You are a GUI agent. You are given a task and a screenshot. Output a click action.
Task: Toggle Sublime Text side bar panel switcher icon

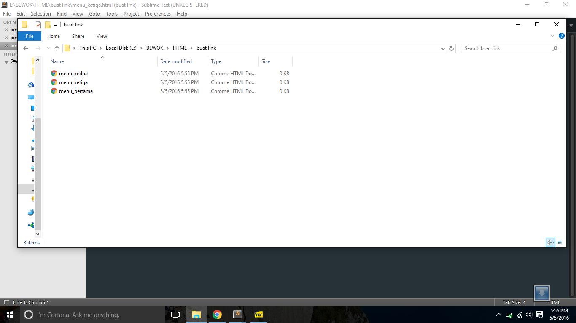pyautogui.click(x=6, y=302)
